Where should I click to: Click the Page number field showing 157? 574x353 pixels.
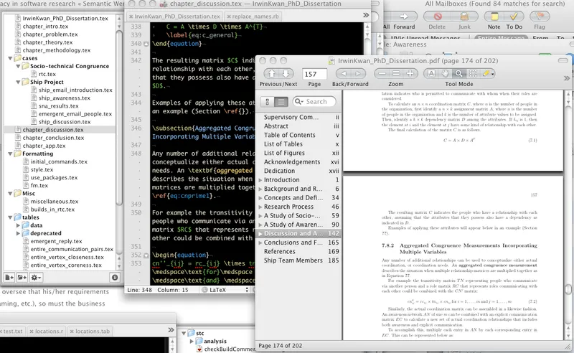pyautogui.click(x=314, y=74)
